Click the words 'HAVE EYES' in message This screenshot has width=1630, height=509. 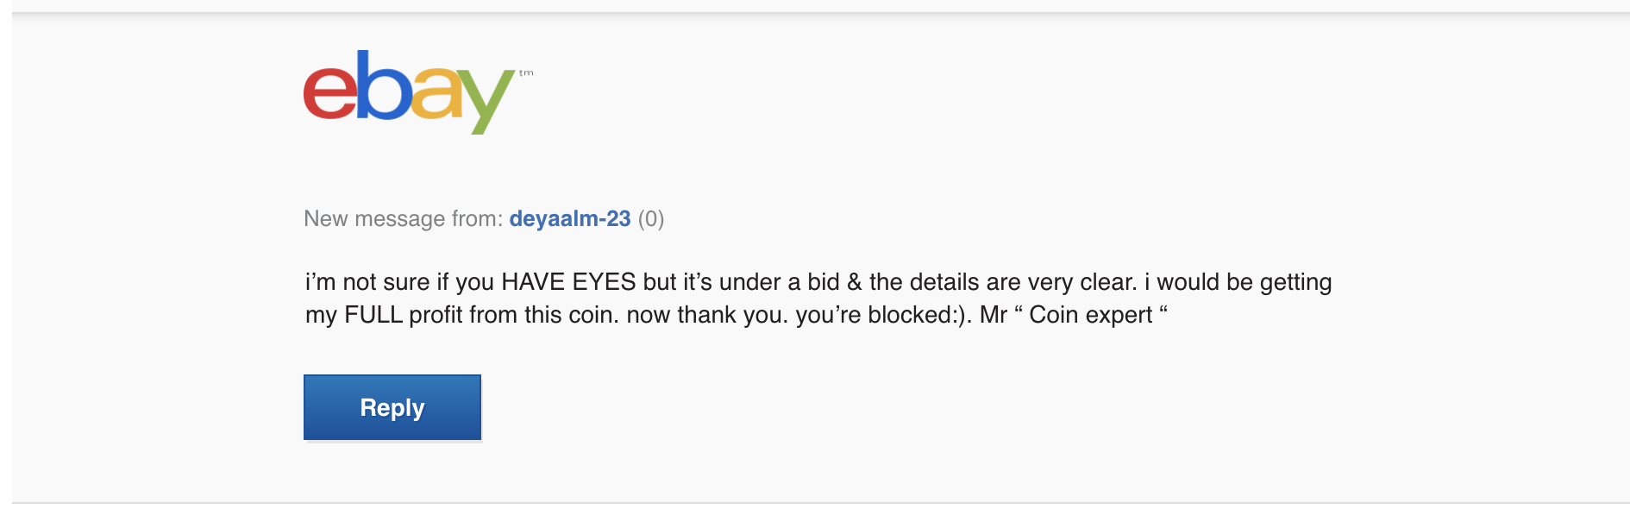click(568, 282)
